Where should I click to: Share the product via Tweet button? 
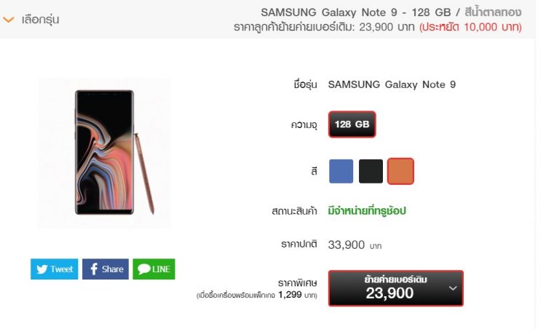pyautogui.click(x=55, y=269)
